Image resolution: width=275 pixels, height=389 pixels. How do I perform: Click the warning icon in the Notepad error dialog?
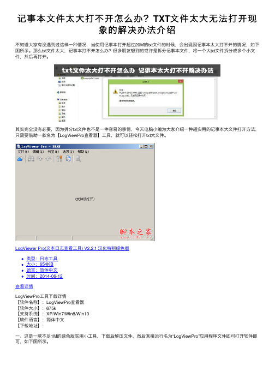(x=116, y=92)
